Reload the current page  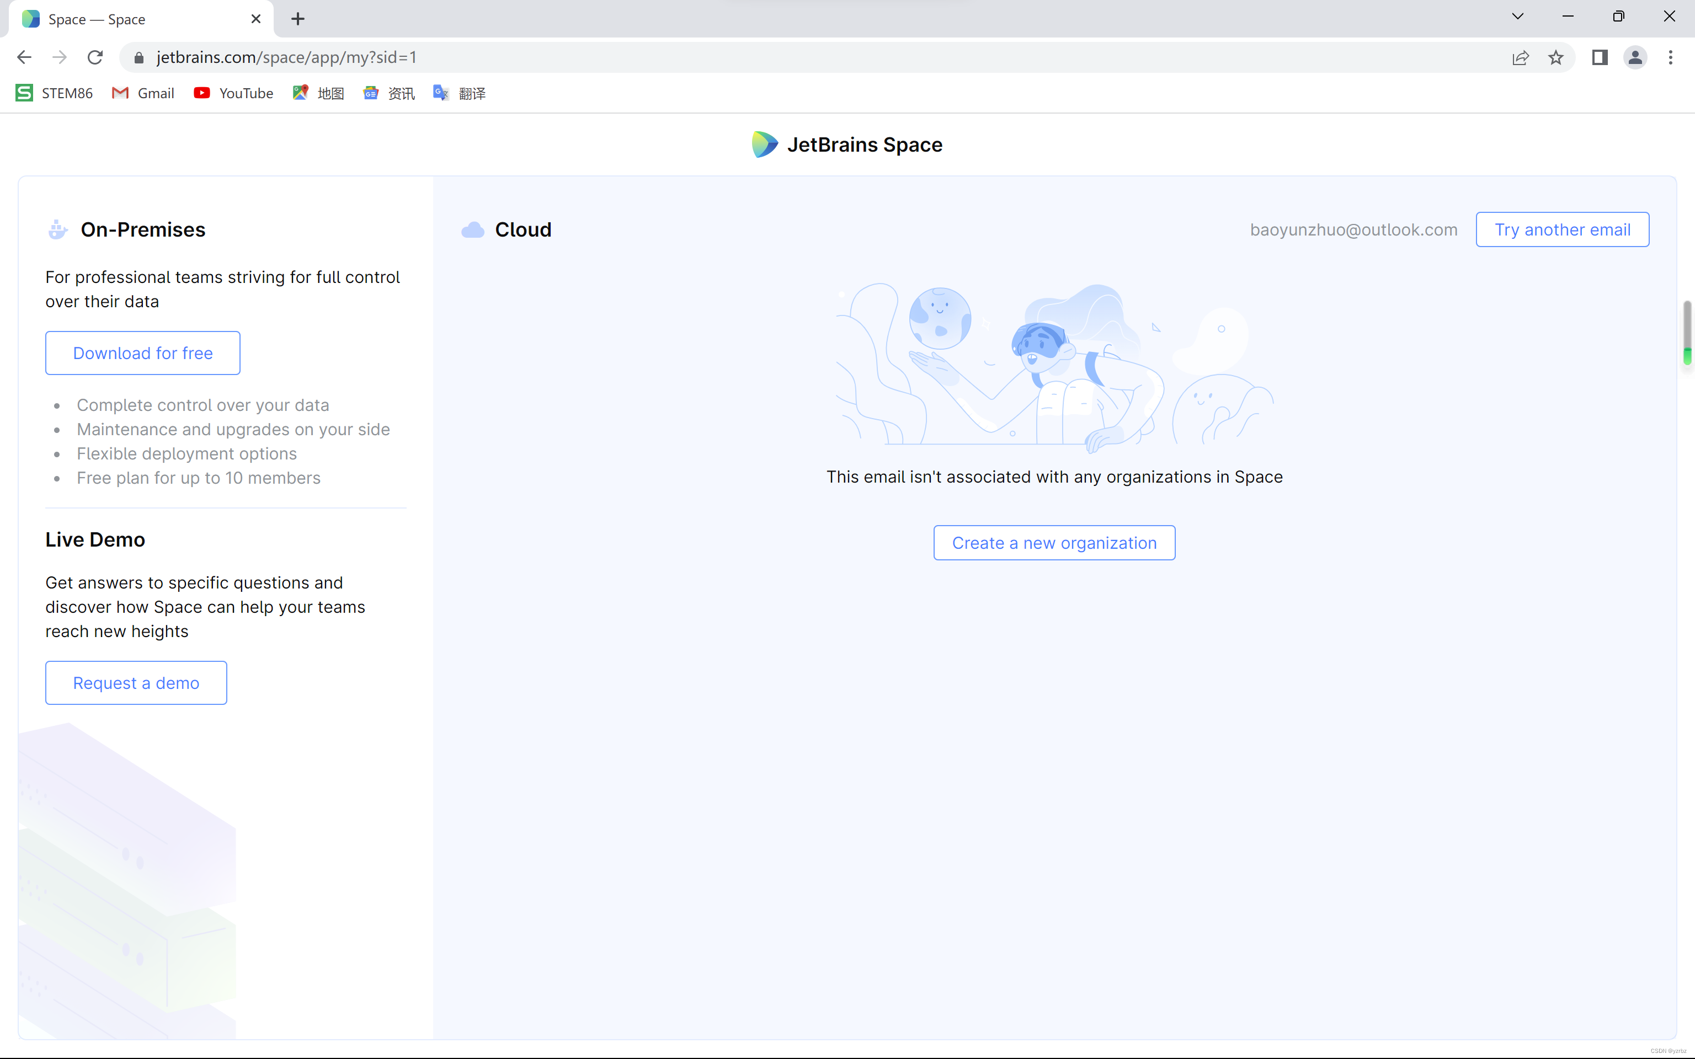(x=95, y=57)
